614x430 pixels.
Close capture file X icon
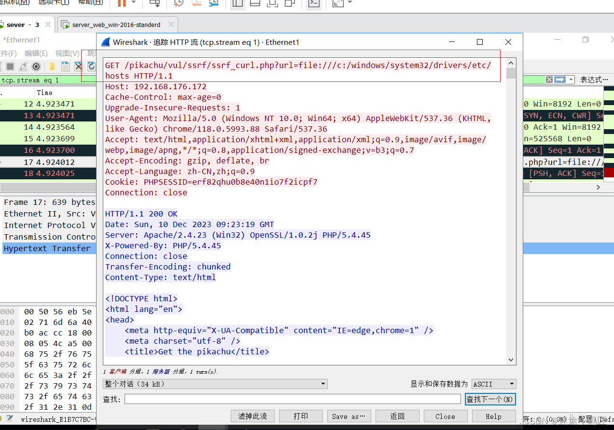click(78, 66)
